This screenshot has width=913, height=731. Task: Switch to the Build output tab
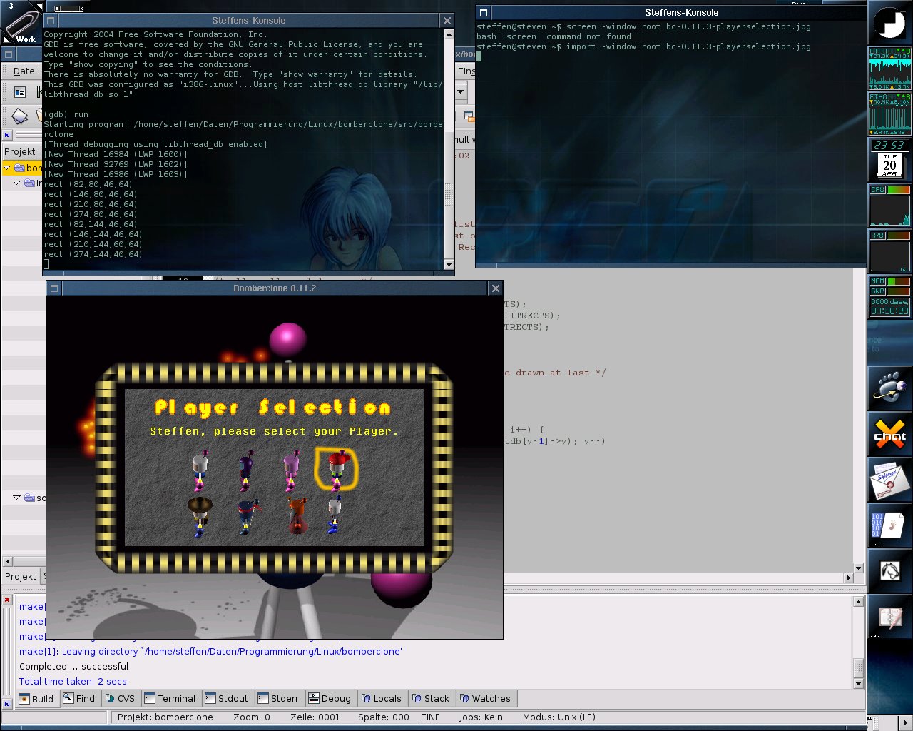click(36, 699)
